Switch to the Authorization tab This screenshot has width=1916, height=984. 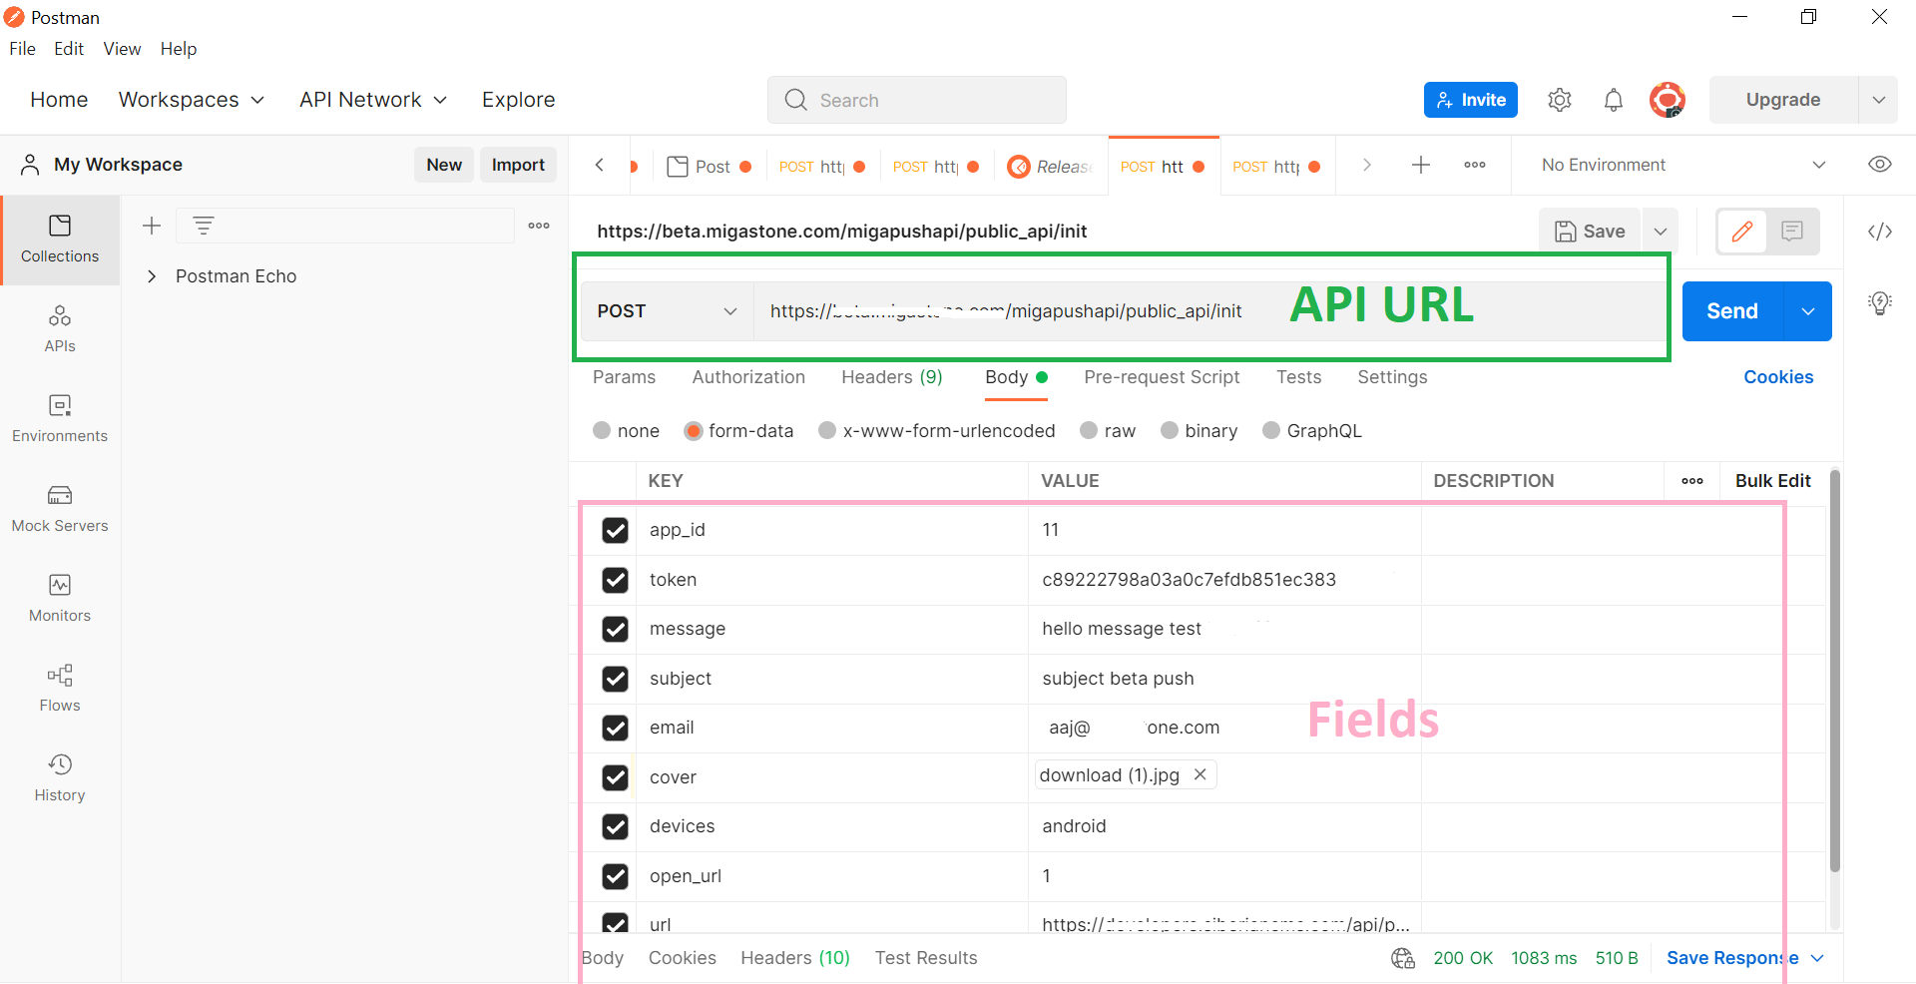pos(748,377)
